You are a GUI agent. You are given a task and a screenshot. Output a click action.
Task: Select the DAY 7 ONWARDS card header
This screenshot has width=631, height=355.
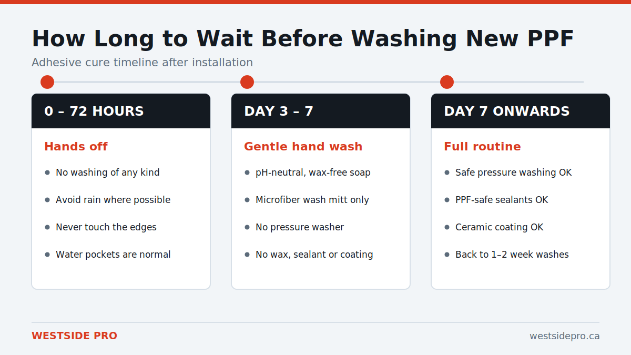click(x=521, y=111)
